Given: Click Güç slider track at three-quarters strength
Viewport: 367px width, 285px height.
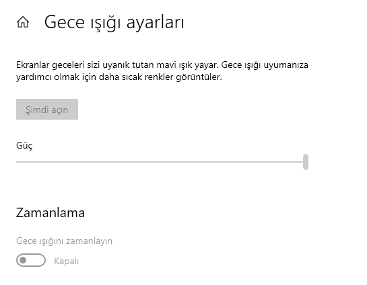Looking at the screenshot, I should click(x=235, y=161).
